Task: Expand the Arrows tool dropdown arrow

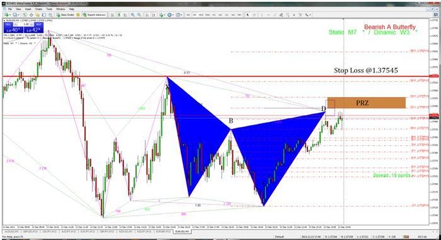Action: (x=310, y=15)
